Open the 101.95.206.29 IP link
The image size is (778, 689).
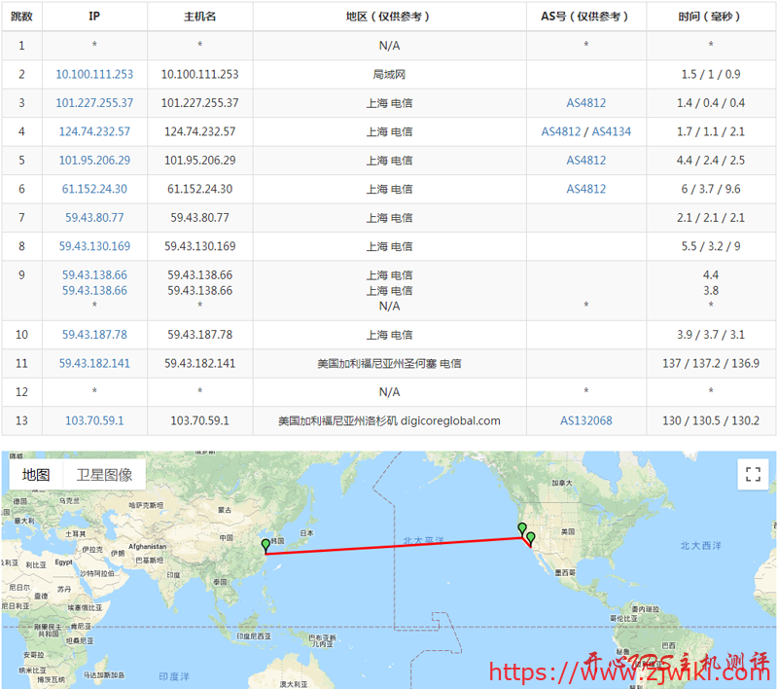94,161
